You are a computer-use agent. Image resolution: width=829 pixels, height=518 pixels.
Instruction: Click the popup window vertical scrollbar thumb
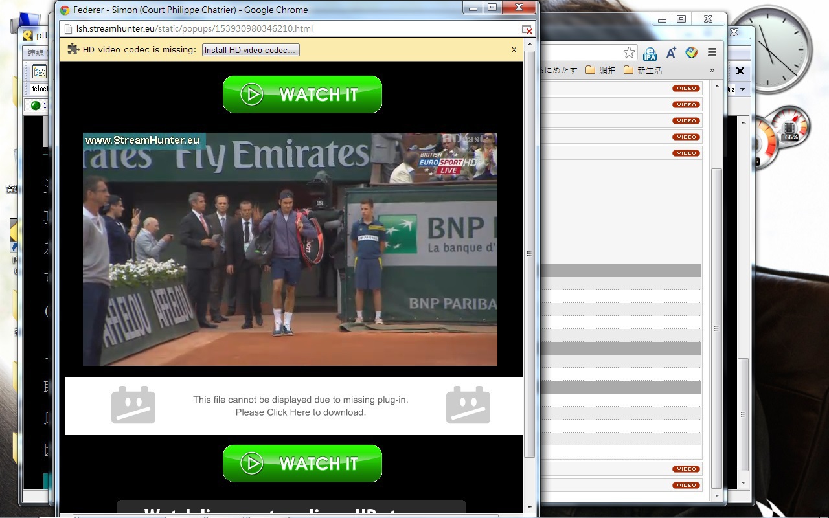[x=530, y=253]
